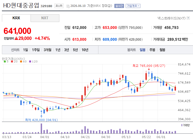Click the purple 120-day moving average swatch
The image size is (193, 140).
(30, 61)
